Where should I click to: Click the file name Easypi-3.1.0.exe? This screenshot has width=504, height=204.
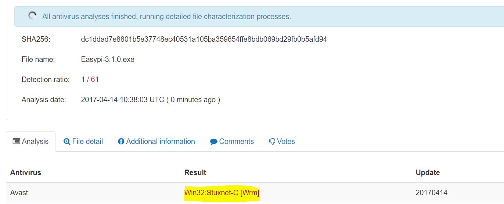point(108,59)
